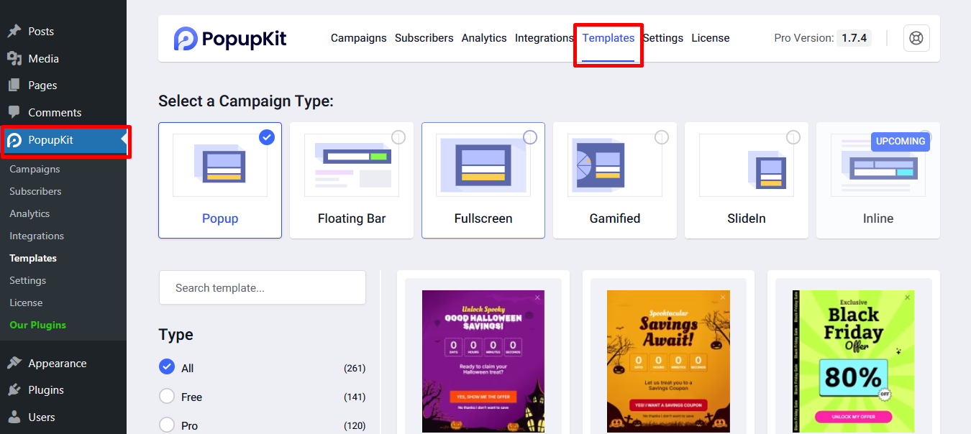Check the Fullscreen campaign selection circle

point(530,137)
